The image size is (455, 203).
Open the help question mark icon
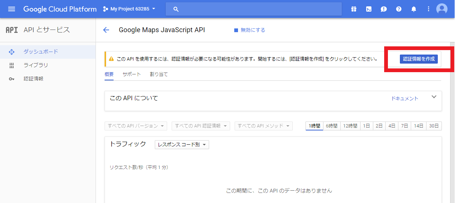tap(399, 9)
